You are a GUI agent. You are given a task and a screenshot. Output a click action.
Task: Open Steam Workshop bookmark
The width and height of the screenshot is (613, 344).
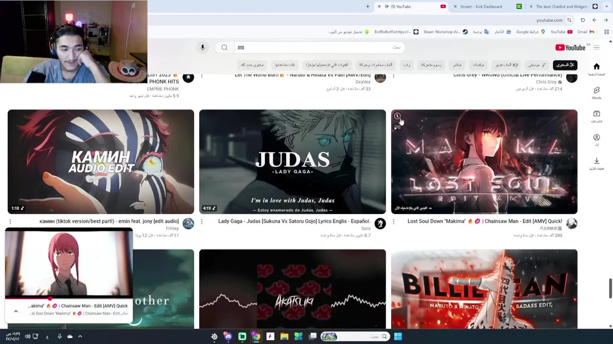point(445,32)
